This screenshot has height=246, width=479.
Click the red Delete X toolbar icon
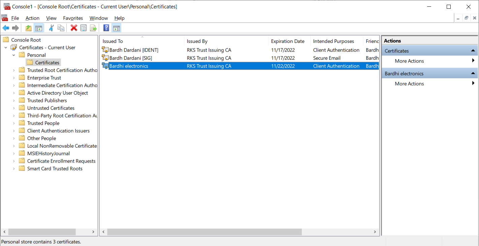pyautogui.click(x=74, y=28)
